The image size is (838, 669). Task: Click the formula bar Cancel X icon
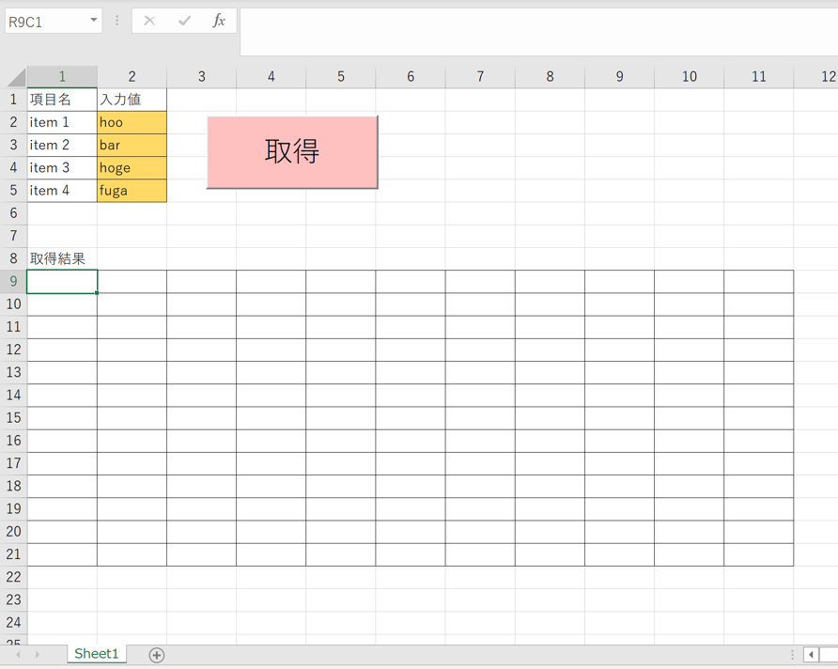pyautogui.click(x=149, y=21)
